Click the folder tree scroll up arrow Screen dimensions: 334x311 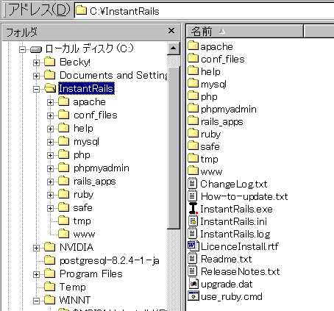[x=174, y=48]
